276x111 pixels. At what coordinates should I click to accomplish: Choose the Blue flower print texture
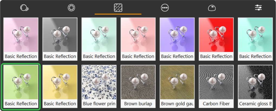99,86
